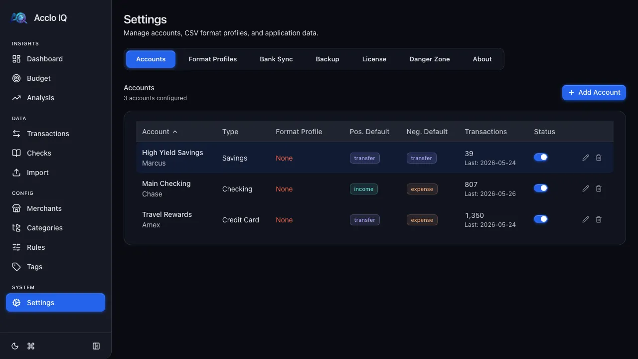This screenshot has width=638, height=359.
Task: Open the License tab
Action: coord(374,59)
